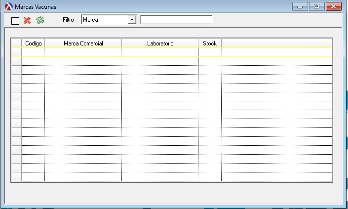
Task: Click first row's Codigo cell
Action: pyautogui.click(x=33, y=52)
